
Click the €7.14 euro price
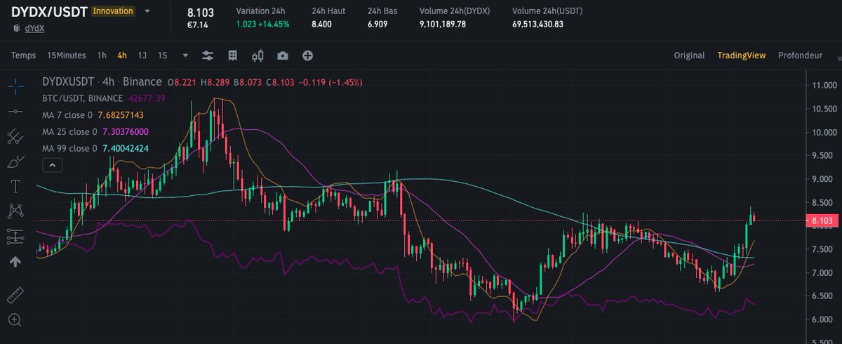[199, 25]
